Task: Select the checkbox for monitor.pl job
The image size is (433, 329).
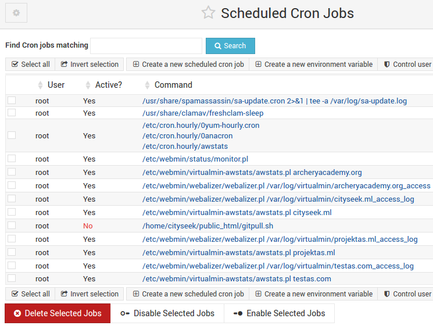Action: coord(12,159)
